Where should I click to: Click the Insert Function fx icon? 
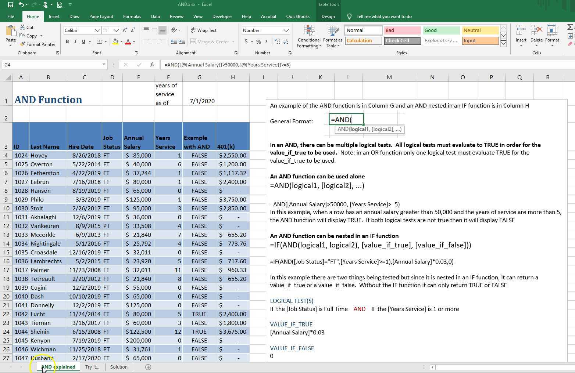pyautogui.click(x=152, y=65)
